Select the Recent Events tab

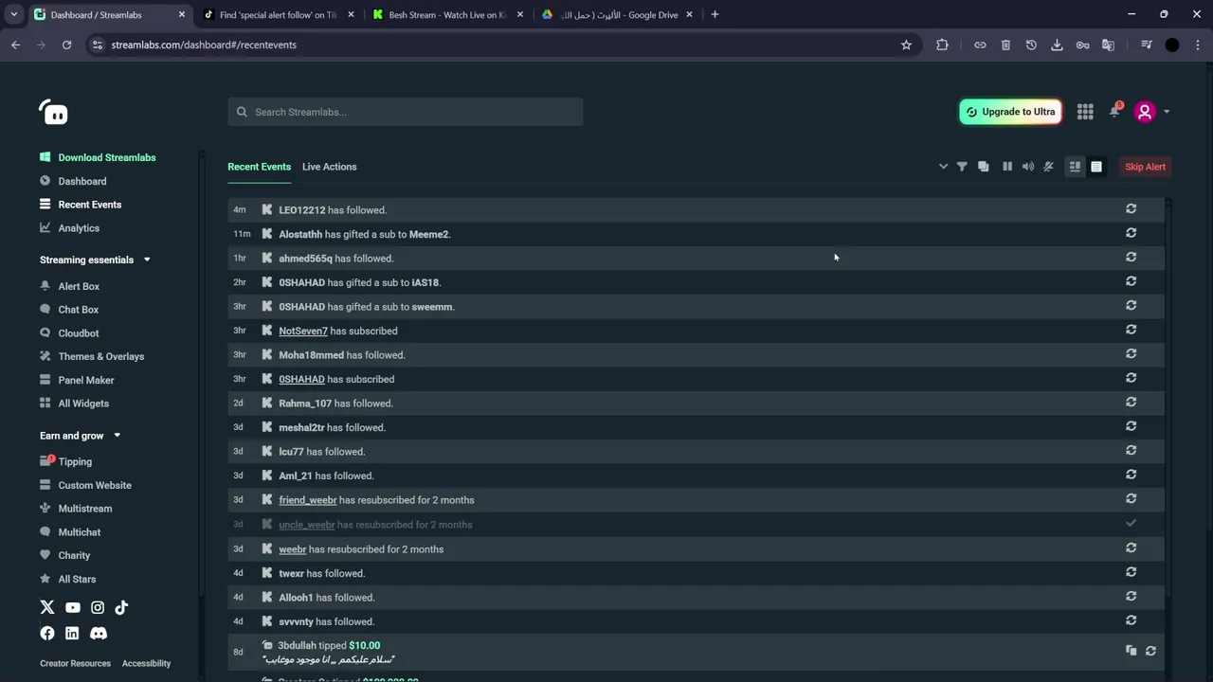[x=259, y=167]
